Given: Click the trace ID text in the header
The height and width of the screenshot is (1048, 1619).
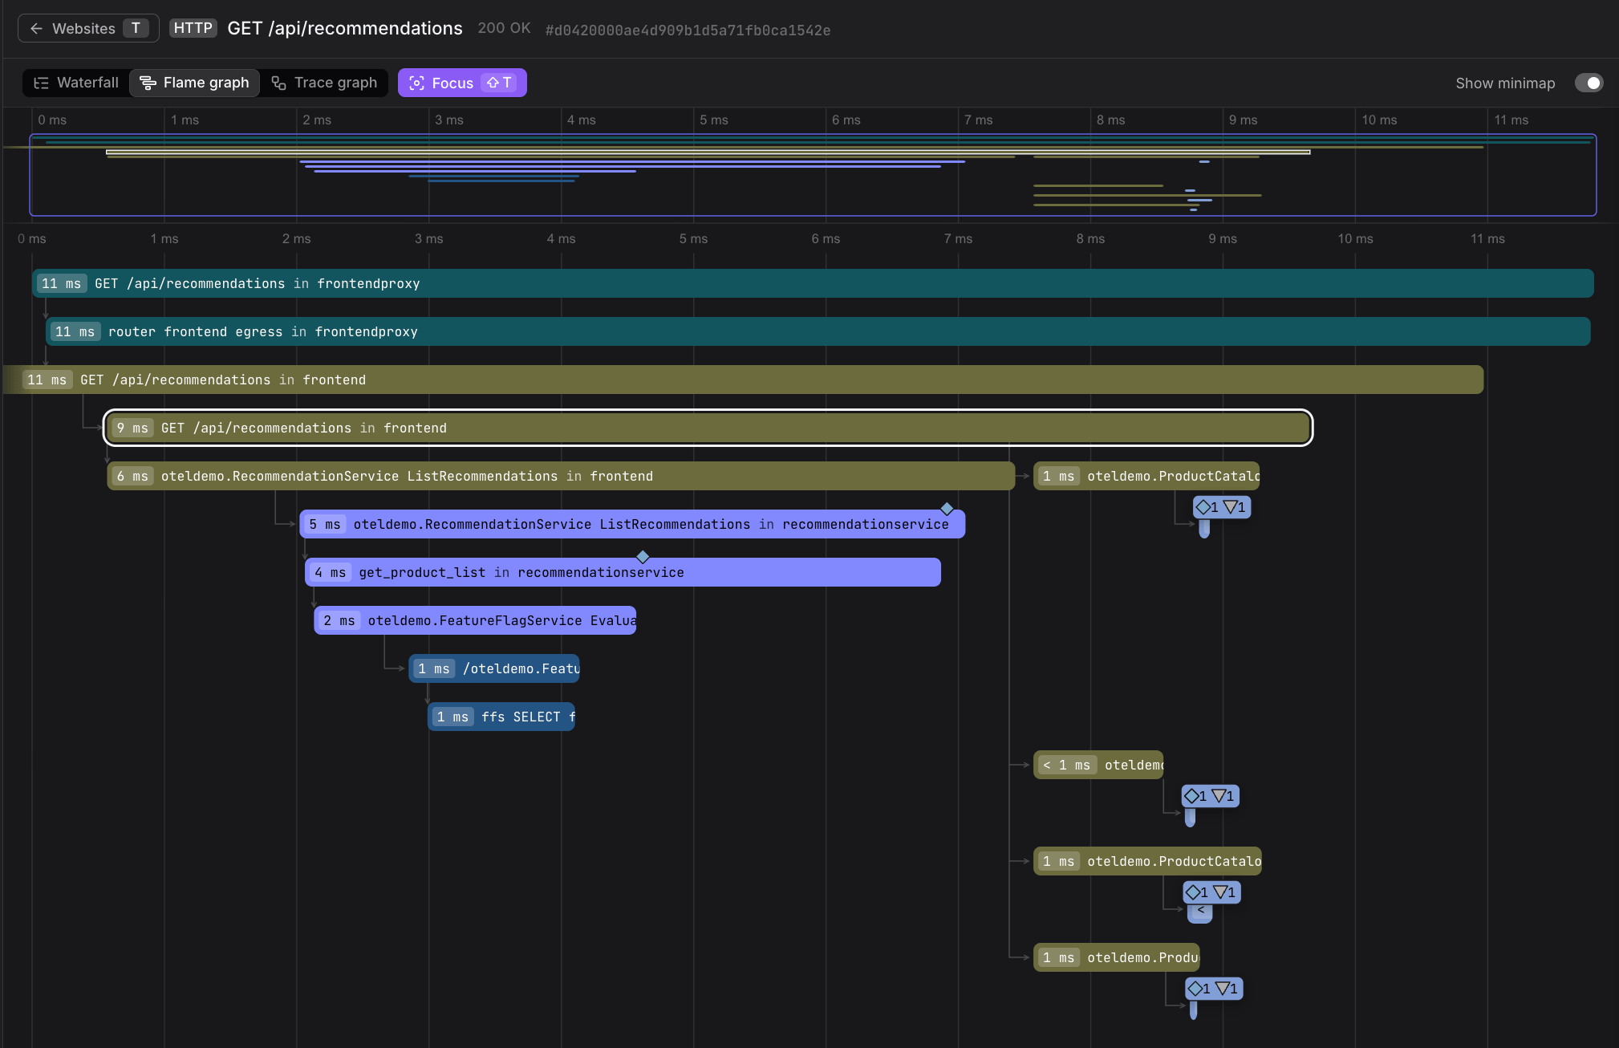Looking at the screenshot, I should [x=688, y=30].
